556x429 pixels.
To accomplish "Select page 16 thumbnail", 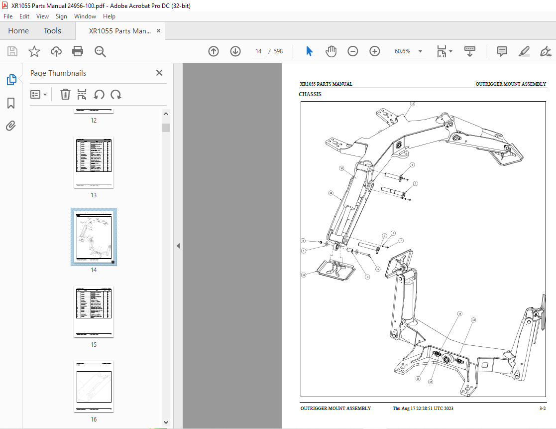I will click(x=94, y=387).
